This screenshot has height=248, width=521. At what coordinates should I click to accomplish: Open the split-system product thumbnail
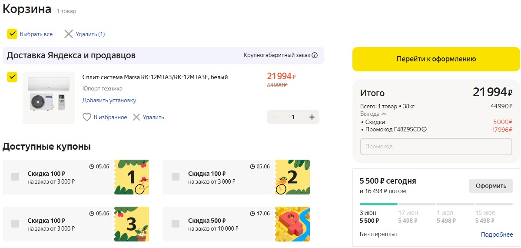click(x=49, y=97)
